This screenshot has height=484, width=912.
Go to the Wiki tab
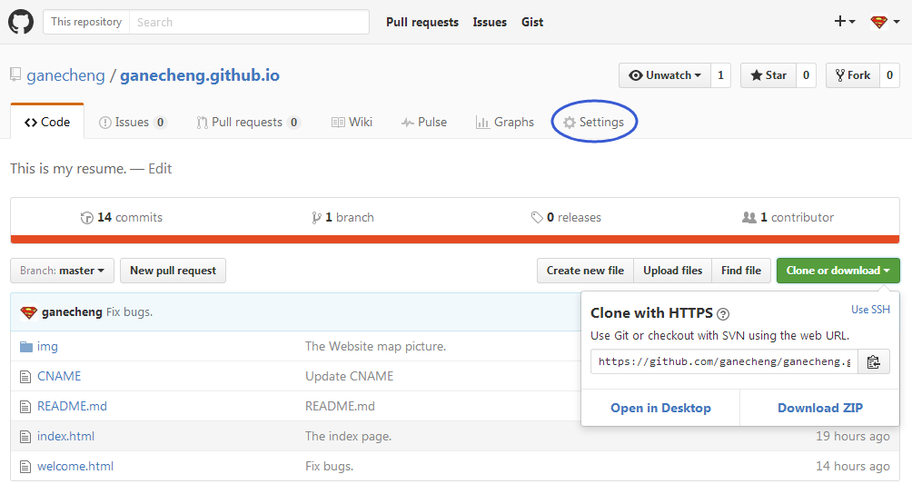(x=352, y=123)
